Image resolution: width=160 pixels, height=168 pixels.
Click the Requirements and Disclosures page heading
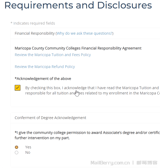tap(78, 5)
